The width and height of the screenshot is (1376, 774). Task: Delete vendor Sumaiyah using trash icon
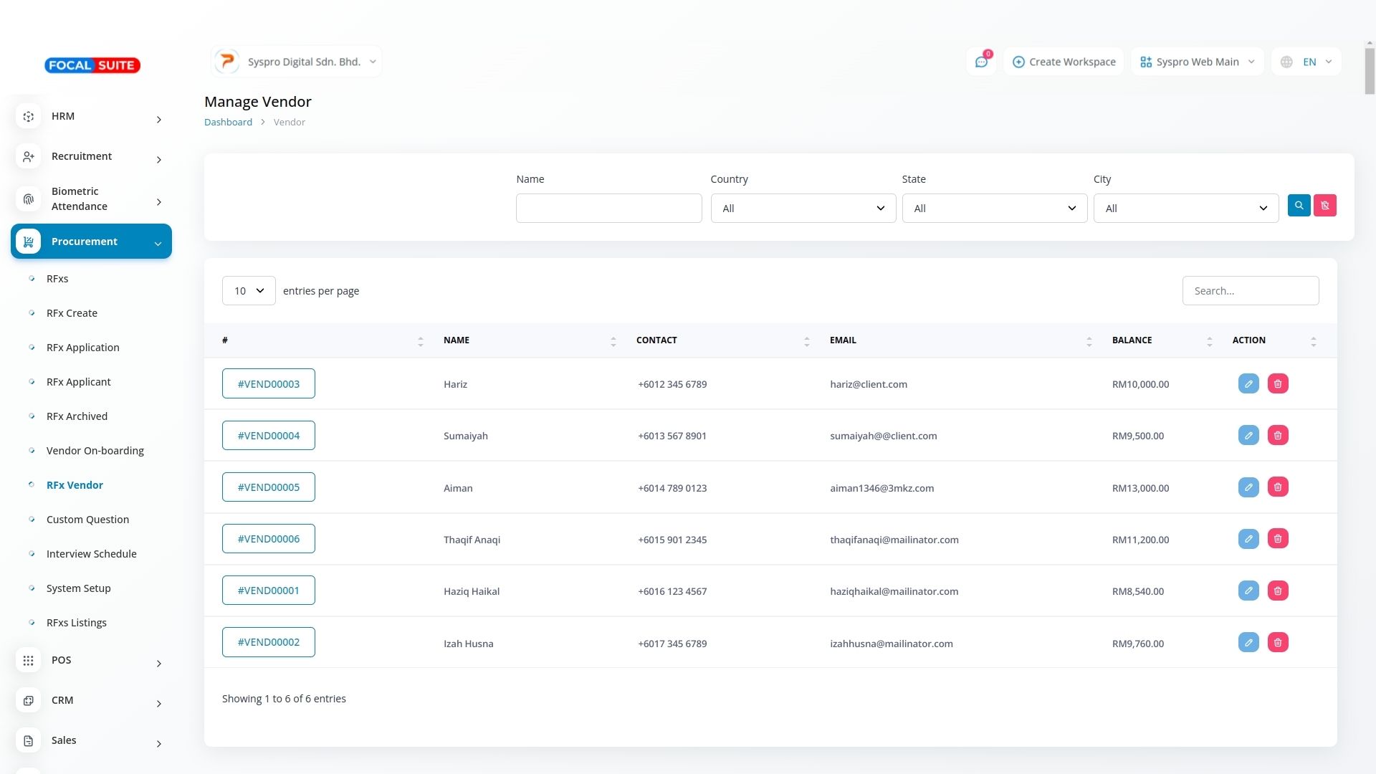click(x=1277, y=436)
